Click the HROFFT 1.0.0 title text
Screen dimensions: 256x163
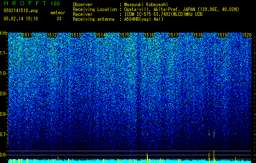pos(32,3)
